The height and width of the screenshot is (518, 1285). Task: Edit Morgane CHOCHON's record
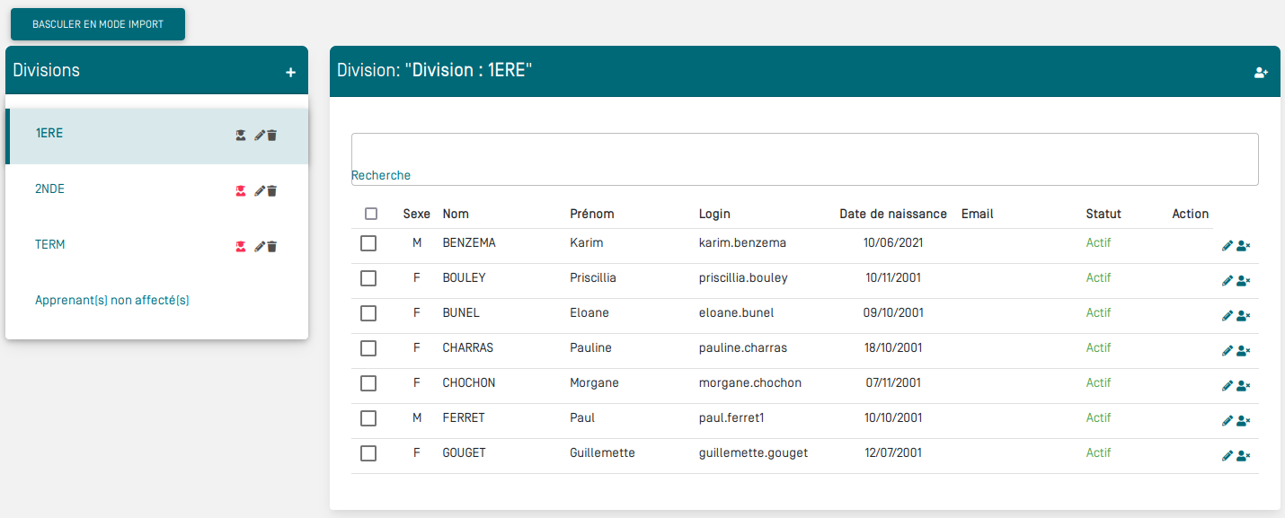1227,386
